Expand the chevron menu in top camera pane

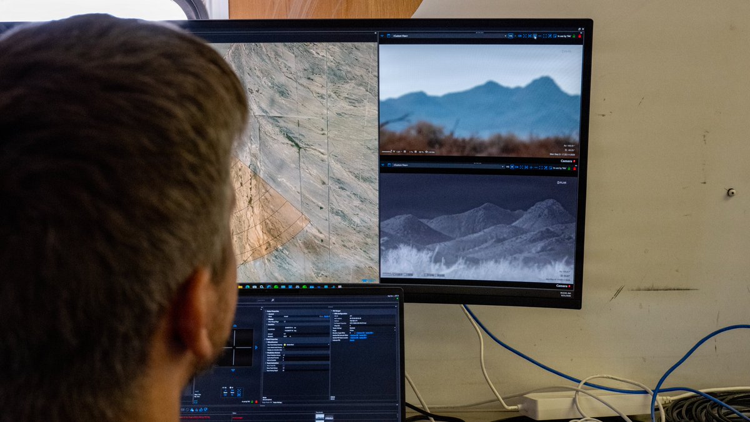pos(382,36)
